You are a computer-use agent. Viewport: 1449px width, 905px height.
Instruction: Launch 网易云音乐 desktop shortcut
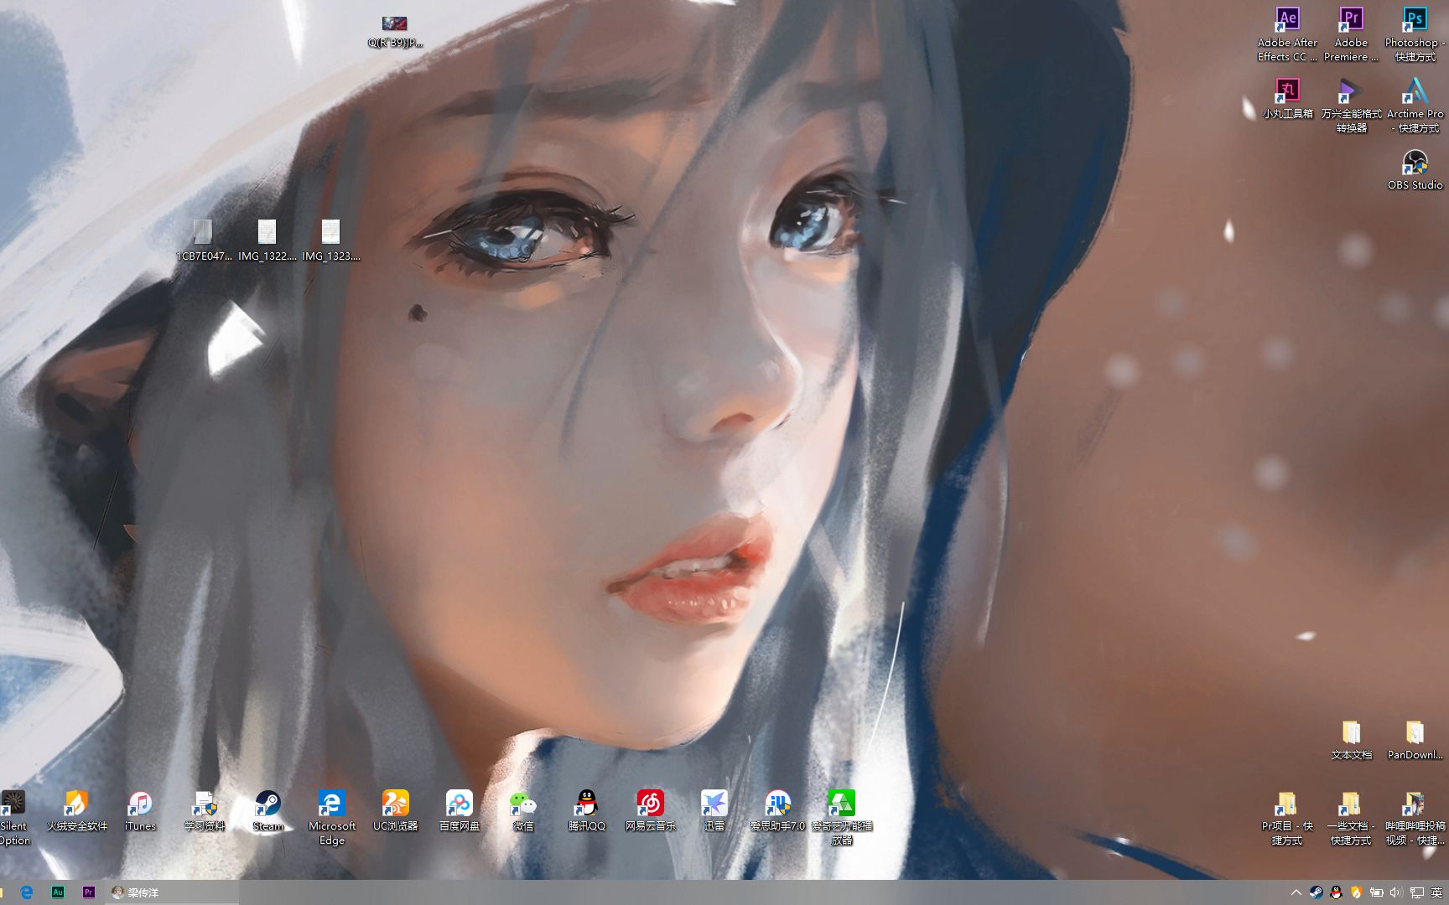tap(650, 811)
